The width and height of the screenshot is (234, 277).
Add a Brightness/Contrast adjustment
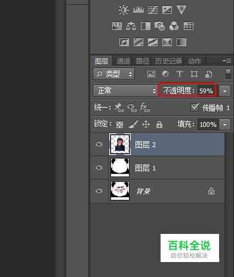click(124, 10)
